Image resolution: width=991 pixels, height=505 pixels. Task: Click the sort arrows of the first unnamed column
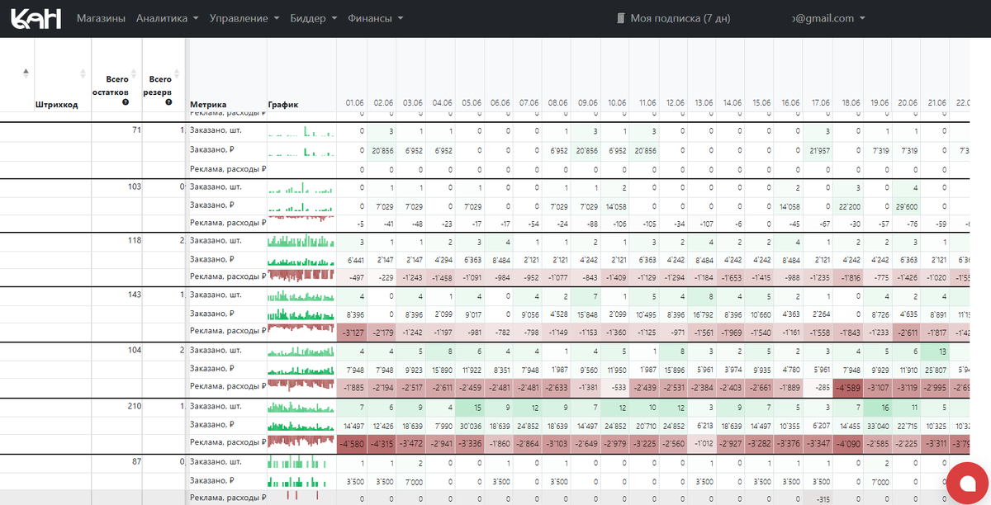(x=25, y=73)
